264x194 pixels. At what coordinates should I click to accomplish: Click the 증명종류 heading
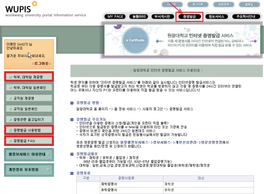(83, 173)
